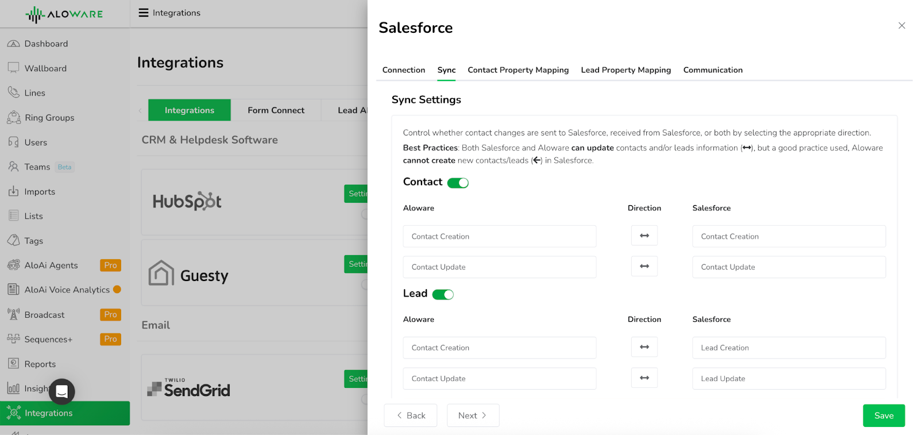Open the Lead Property Mapping tab
Viewport: 919px width, 435px height.
(626, 70)
